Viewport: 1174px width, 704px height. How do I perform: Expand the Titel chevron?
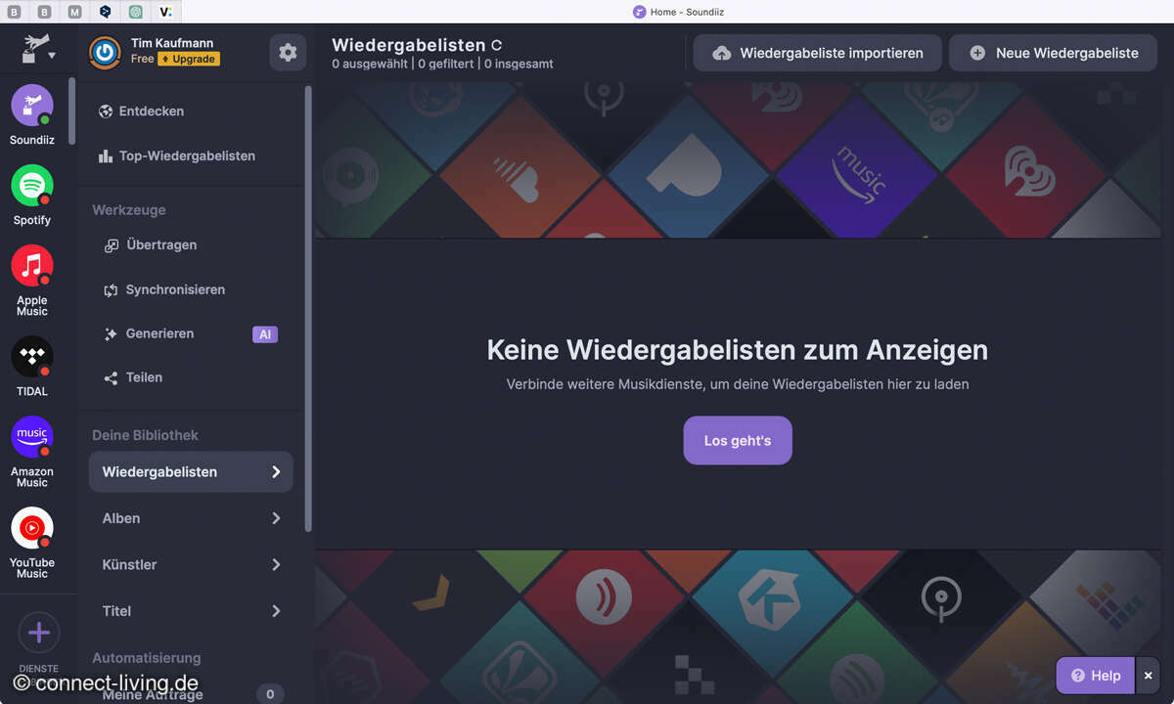[276, 611]
